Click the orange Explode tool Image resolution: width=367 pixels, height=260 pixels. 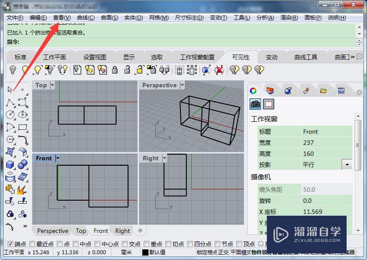click(22, 190)
